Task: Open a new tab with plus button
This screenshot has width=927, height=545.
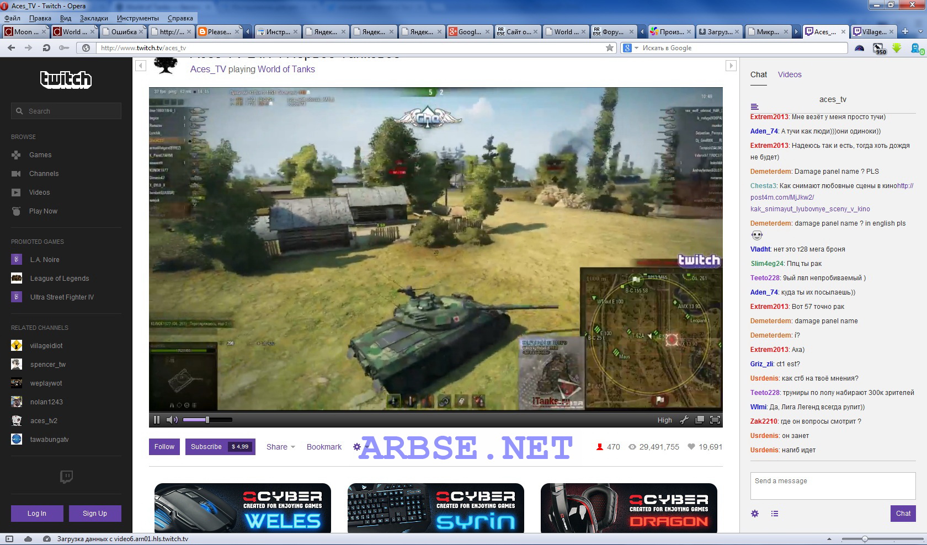Action: (x=905, y=31)
